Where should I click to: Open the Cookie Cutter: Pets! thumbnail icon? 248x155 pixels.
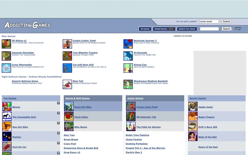click(x=67, y=44)
